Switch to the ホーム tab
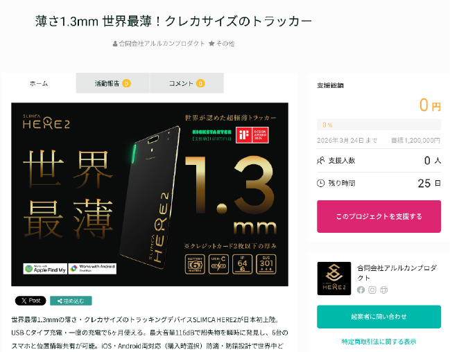 pyautogui.click(x=39, y=83)
